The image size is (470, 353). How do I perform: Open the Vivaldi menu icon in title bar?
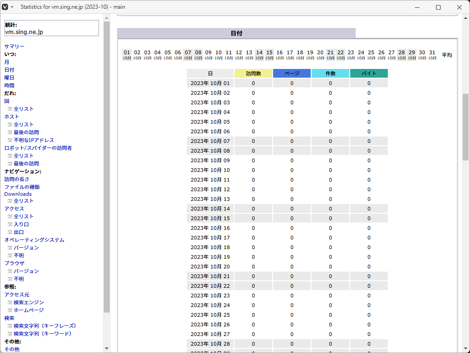(x=5, y=7)
